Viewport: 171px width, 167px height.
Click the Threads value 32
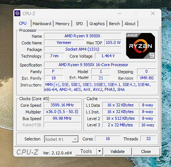coord(148,139)
